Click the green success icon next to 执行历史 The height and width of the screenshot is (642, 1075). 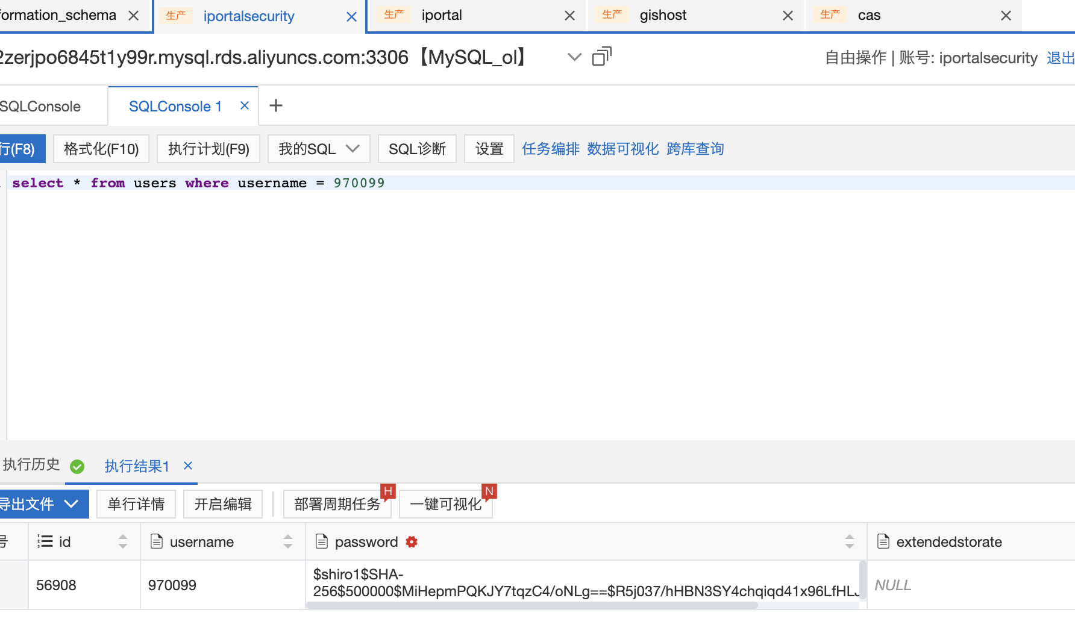point(77,466)
